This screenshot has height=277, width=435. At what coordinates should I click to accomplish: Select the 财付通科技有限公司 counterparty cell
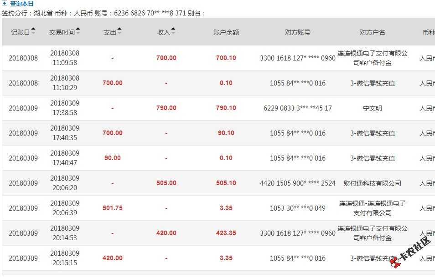(x=372, y=183)
